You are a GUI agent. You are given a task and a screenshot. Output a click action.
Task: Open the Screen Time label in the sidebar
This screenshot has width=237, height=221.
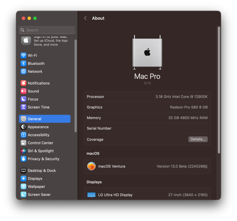(38, 107)
